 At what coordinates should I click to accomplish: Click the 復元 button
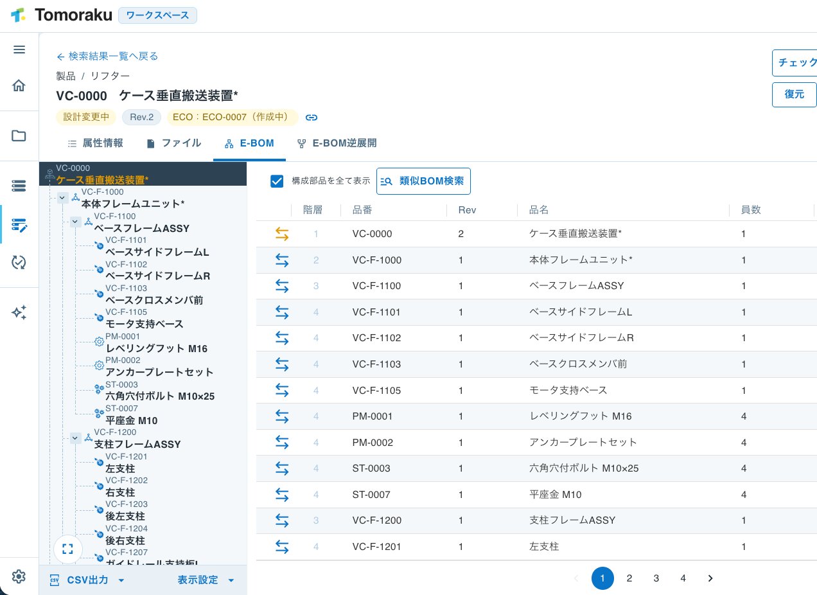795,94
